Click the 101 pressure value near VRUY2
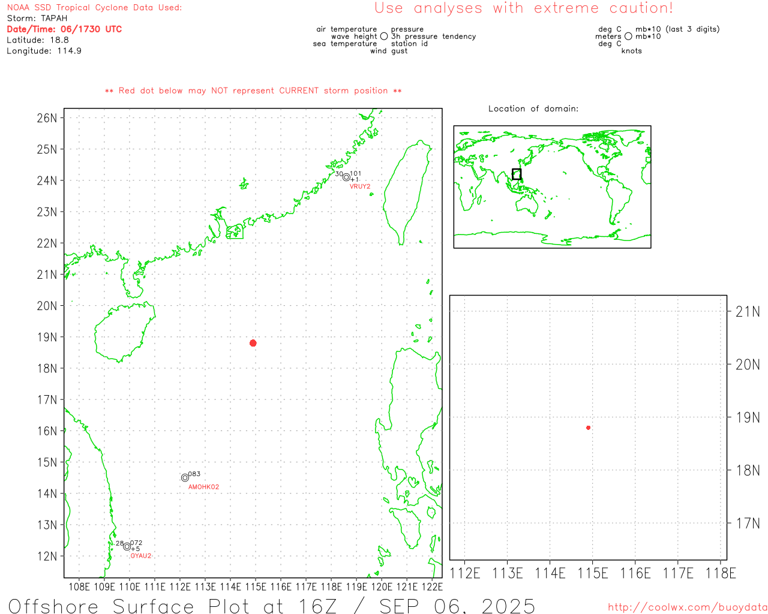Viewport: 768px width, 614px height. [x=356, y=174]
